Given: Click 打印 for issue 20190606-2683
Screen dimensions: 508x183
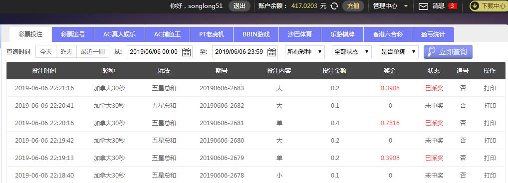Looking at the screenshot, I should click(490, 88).
